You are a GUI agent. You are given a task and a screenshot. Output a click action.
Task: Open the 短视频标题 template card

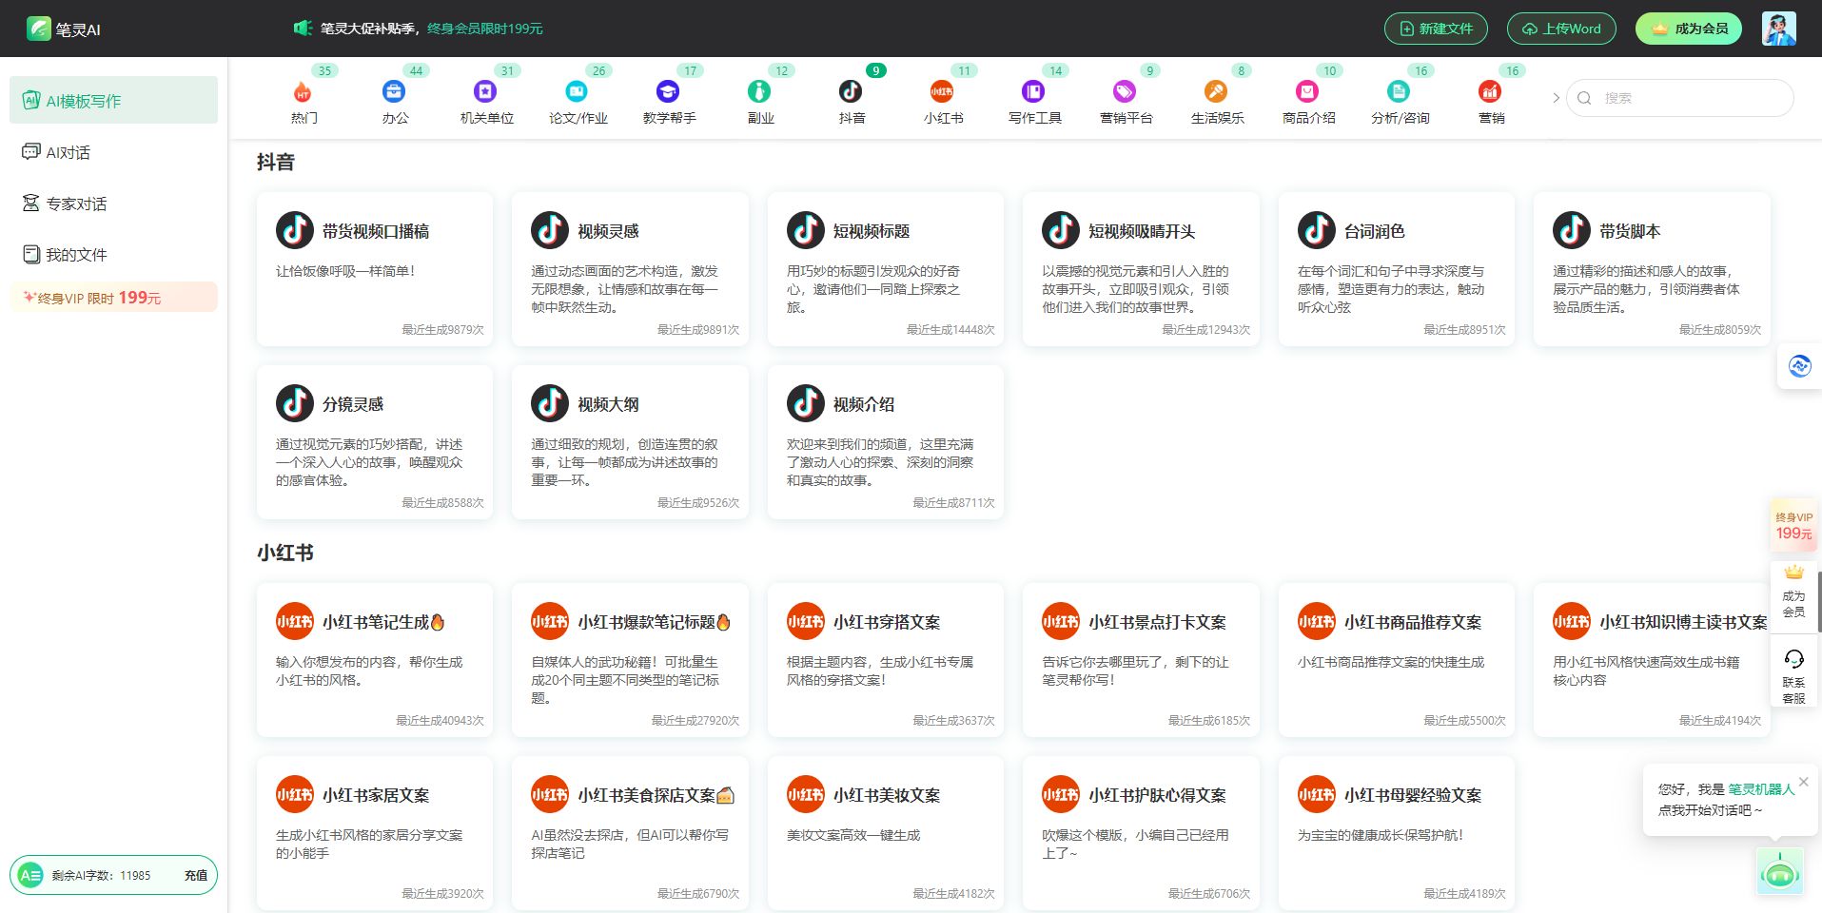886,268
